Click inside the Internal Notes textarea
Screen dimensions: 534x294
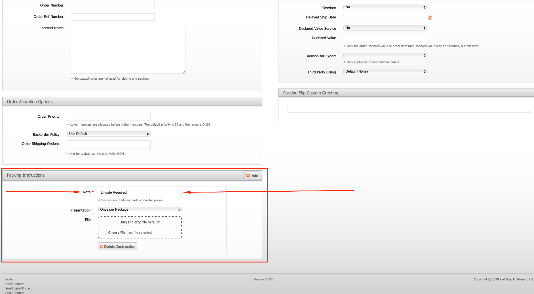pyautogui.click(x=128, y=49)
